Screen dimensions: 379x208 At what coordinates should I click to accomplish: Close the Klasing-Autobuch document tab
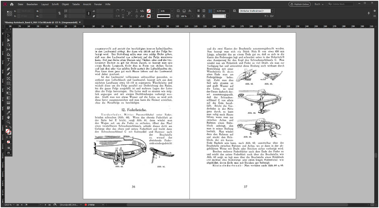80,22
